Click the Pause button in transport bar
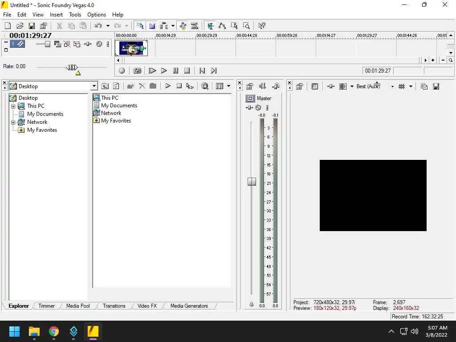This screenshot has width=456, height=342. (175, 71)
